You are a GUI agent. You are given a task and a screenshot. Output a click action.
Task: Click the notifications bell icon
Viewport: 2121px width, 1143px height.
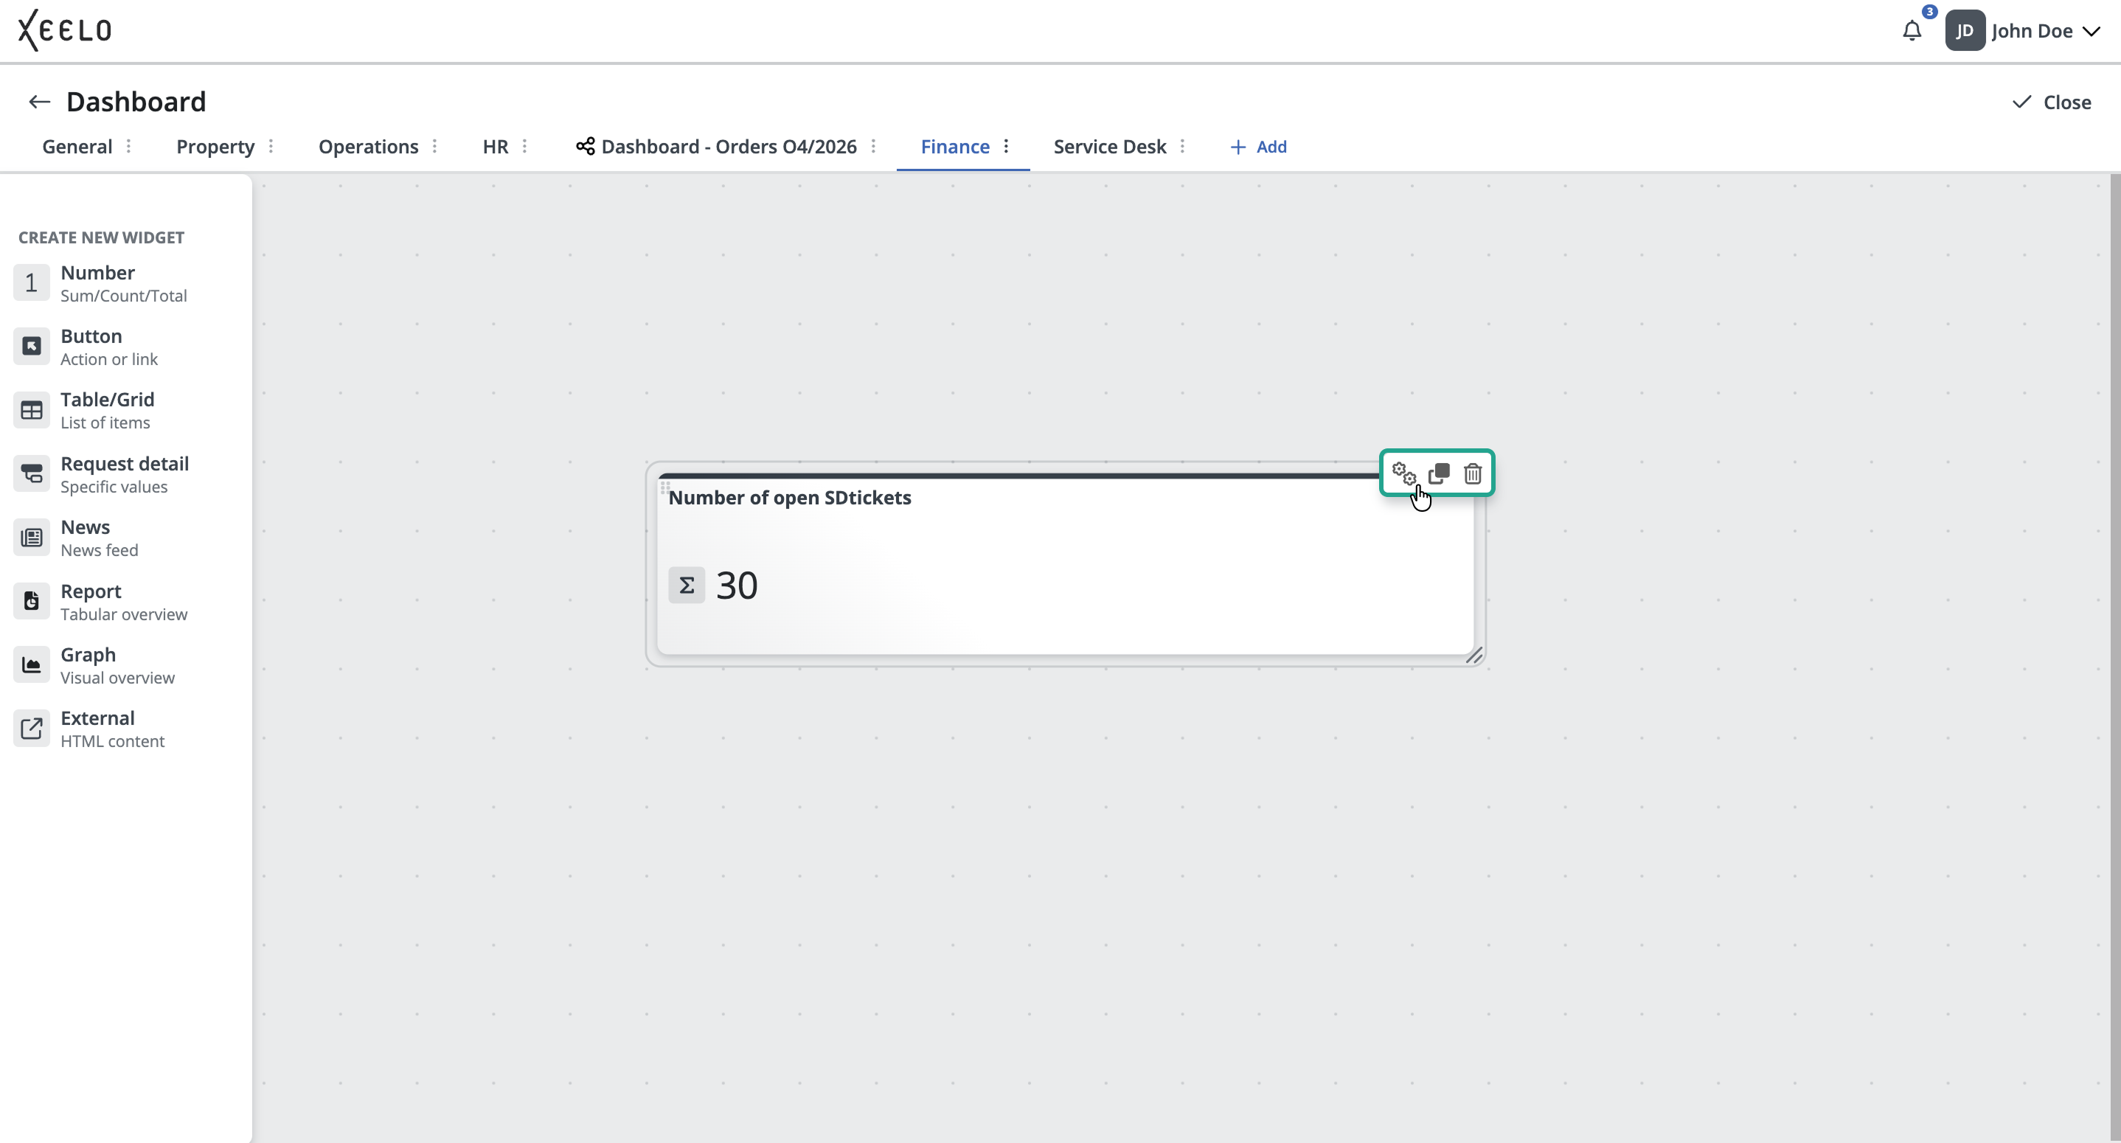point(1912,31)
